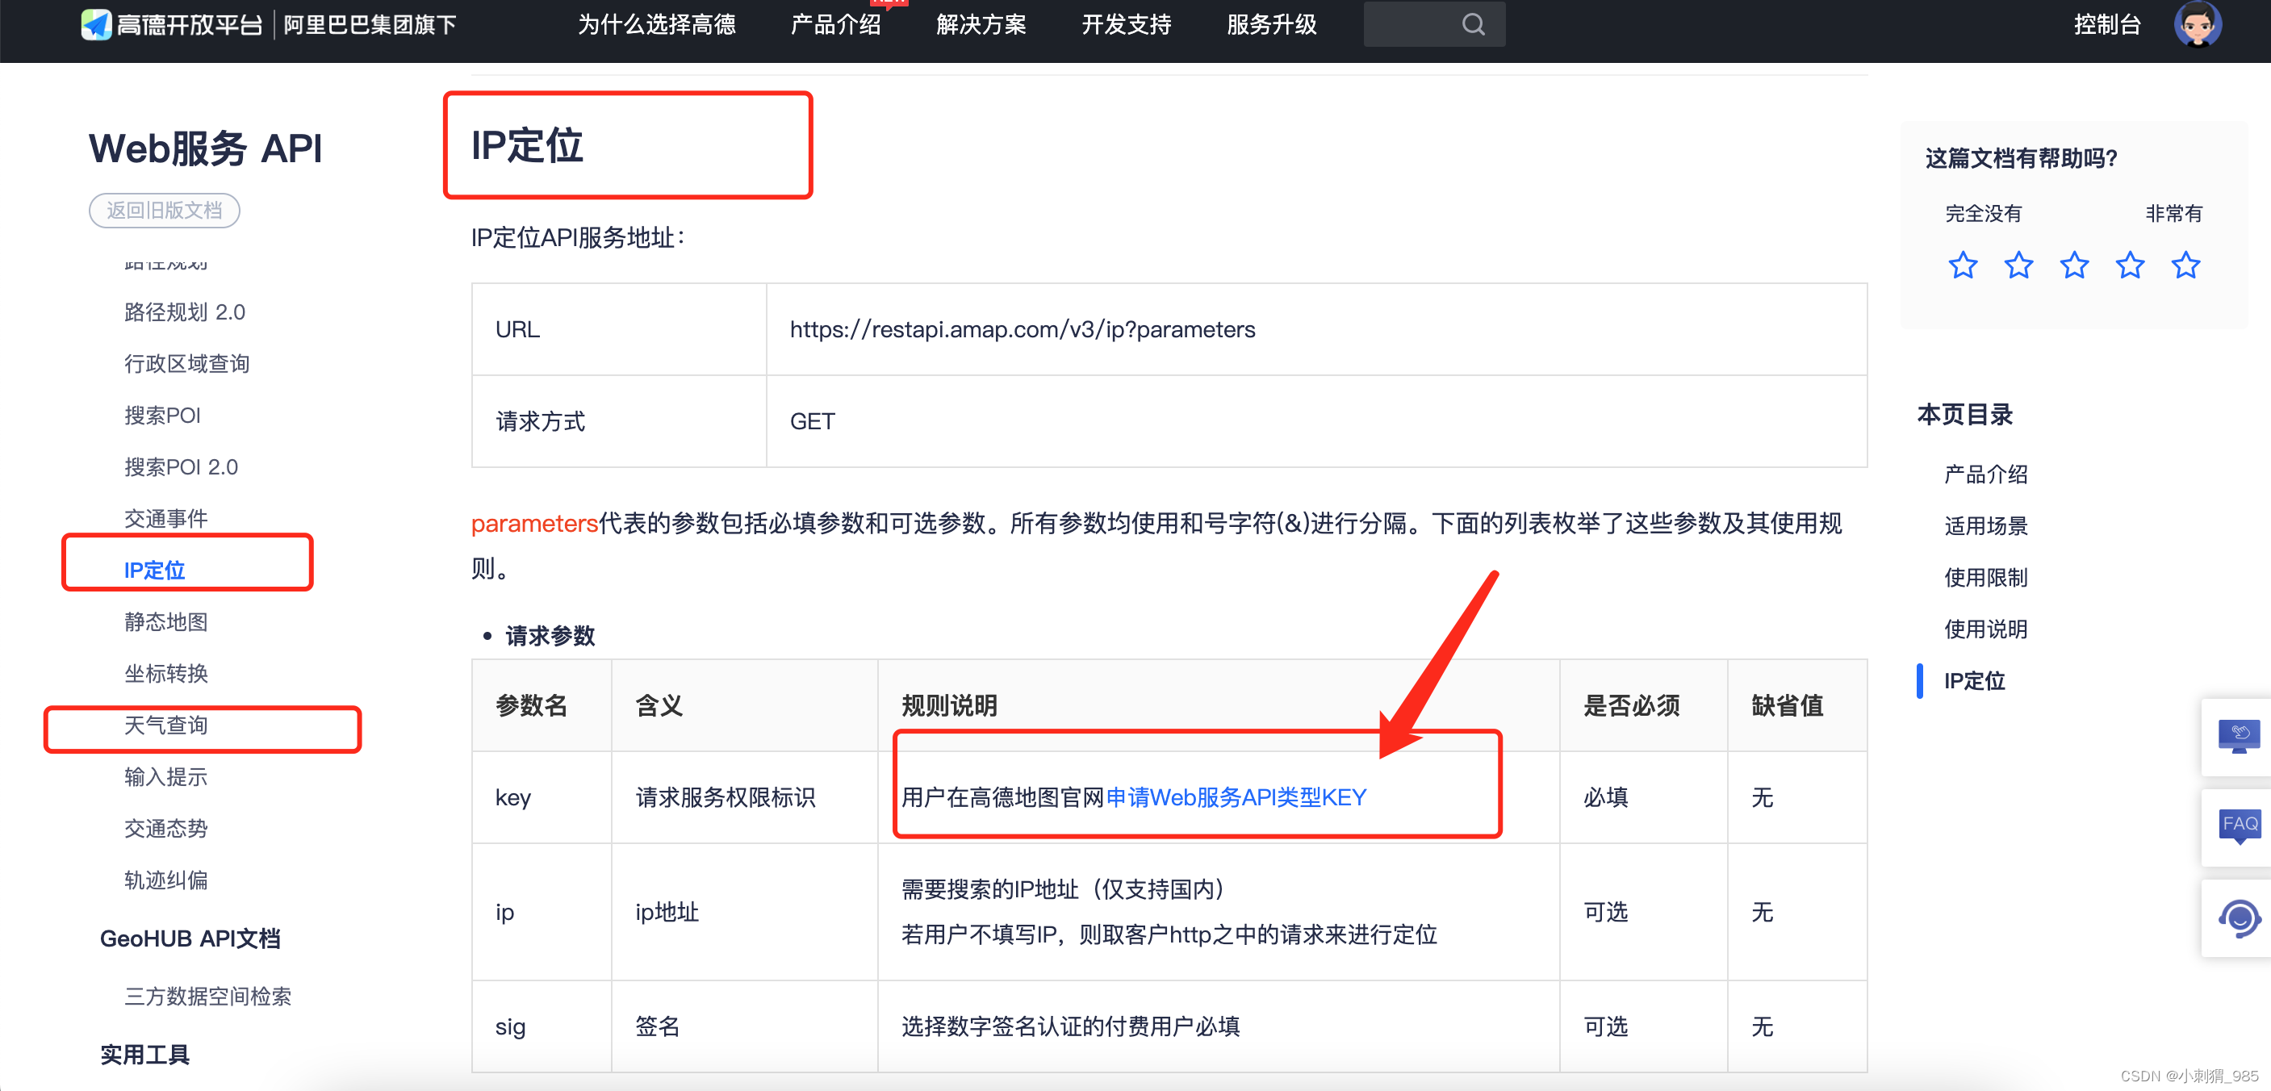Open 行政区域查询 in sidebar
The width and height of the screenshot is (2271, 1091).
click(187, 364)
